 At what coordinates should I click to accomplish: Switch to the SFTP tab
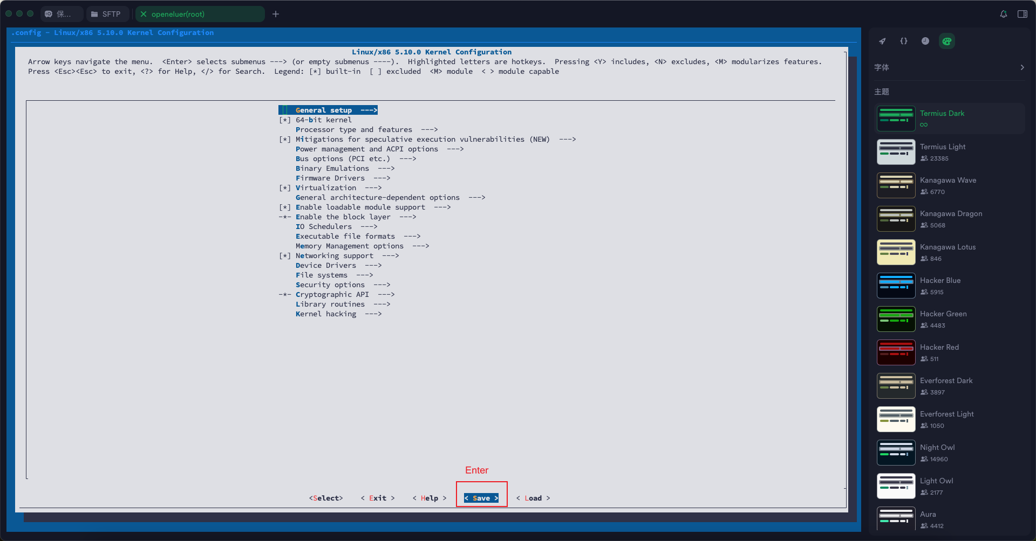click(106, 14)
